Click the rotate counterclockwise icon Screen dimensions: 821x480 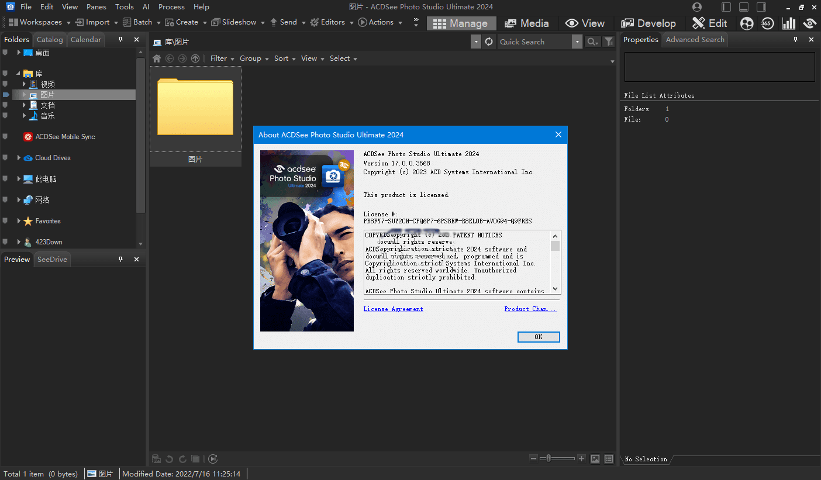point(170,459)
